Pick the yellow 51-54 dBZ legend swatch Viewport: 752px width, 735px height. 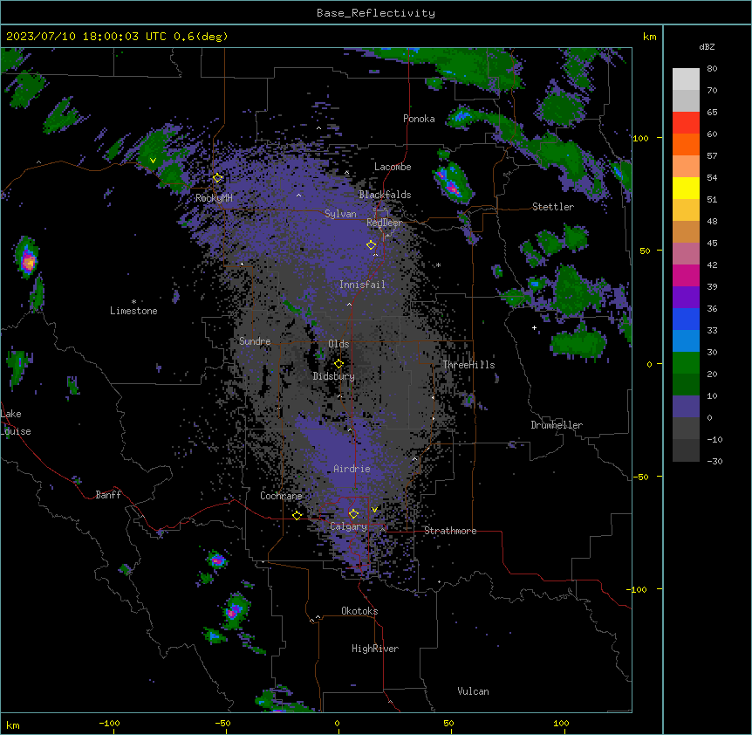click(686, 188)
